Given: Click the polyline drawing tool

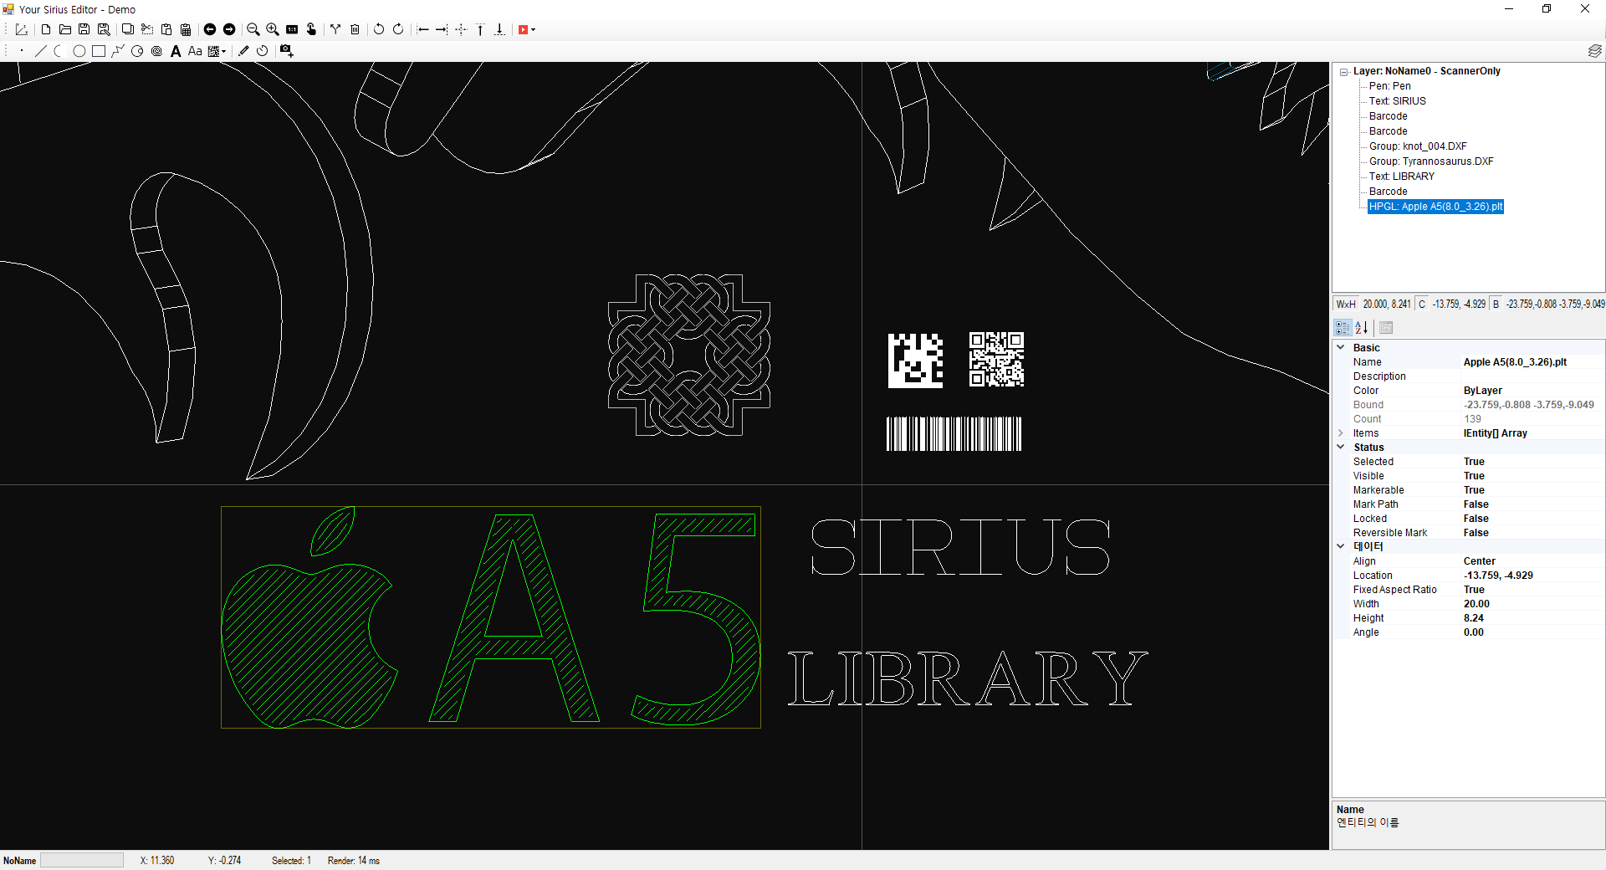Looking at the screenshot, I should point(117,51).
